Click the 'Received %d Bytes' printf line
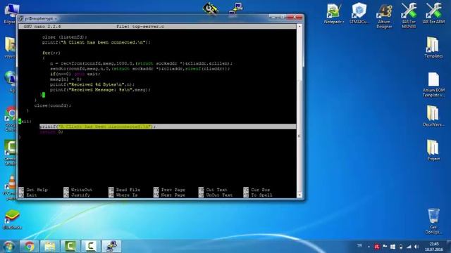 tap(92, 84)
